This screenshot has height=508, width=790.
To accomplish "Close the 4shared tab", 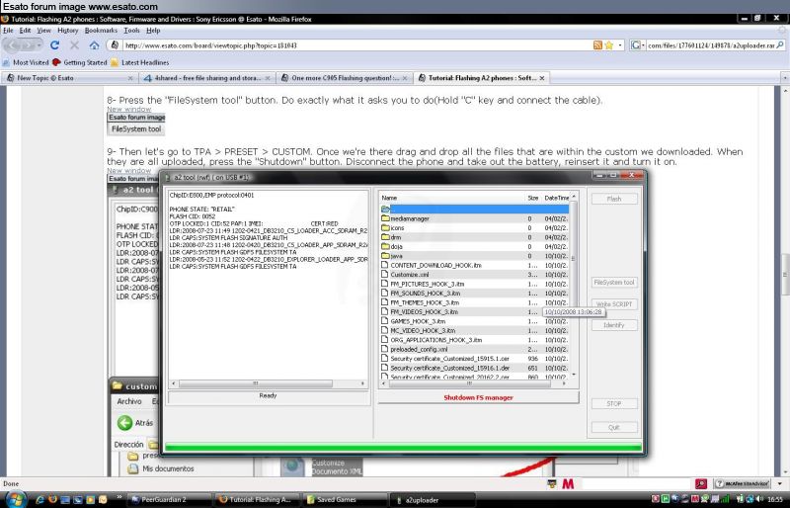I will click(268, 78).
